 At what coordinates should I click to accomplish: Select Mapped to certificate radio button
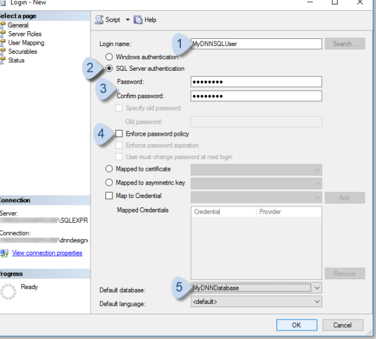coord(109,169)
